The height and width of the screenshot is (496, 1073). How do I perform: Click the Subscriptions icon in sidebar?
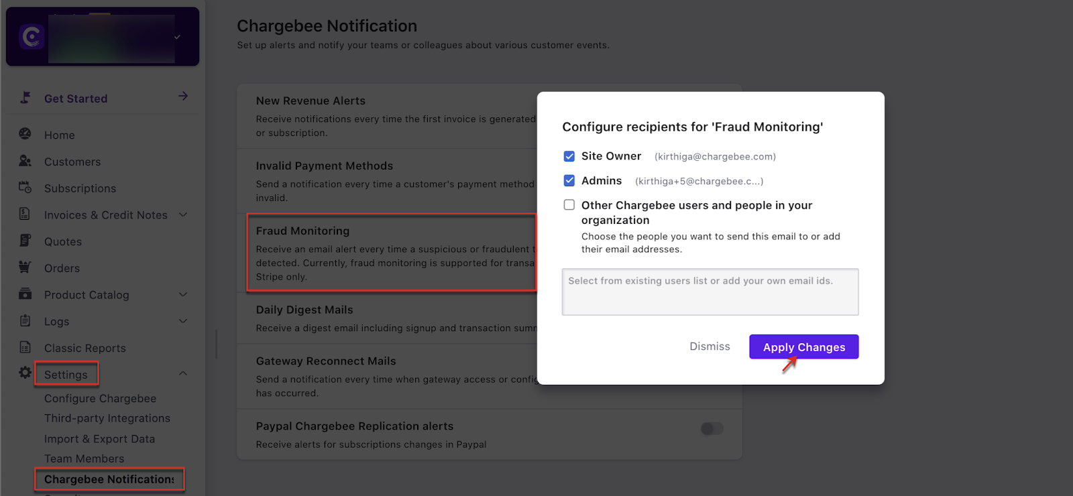(x=25, y=188)
